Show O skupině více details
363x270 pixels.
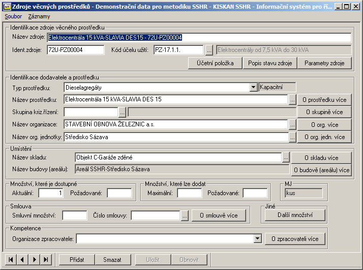(x=324, y=112)
